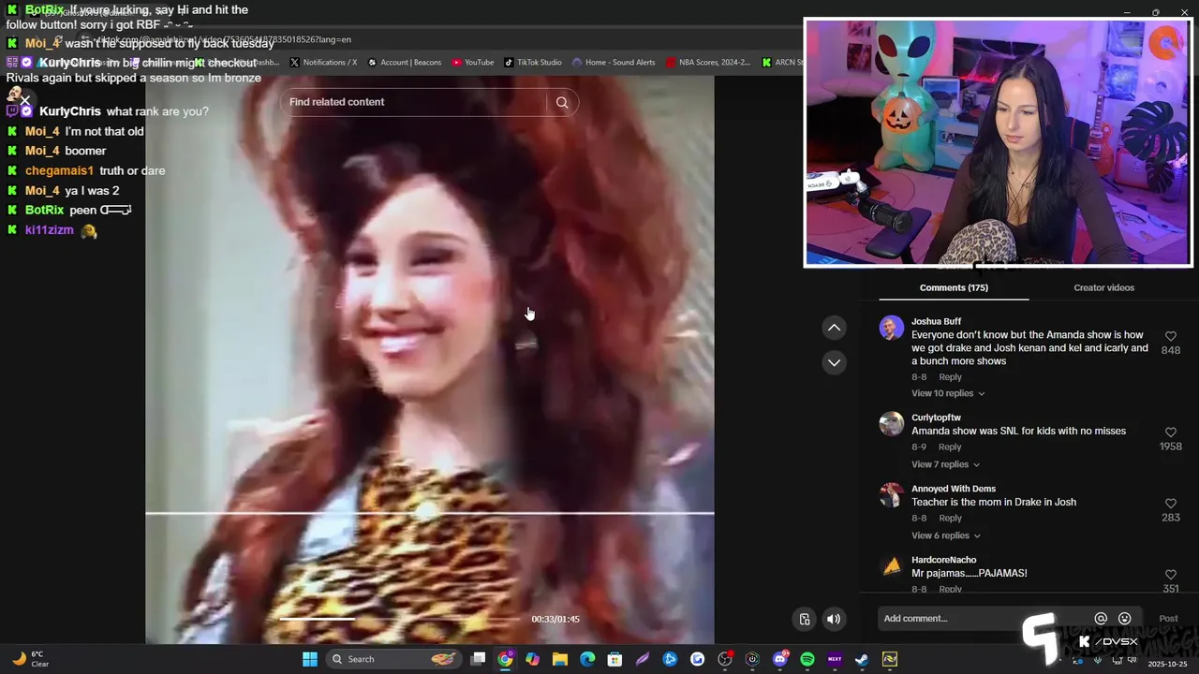
Task: Open the ARCN bookmark in bookmarks bar
Action: click(x=782, y=63)
